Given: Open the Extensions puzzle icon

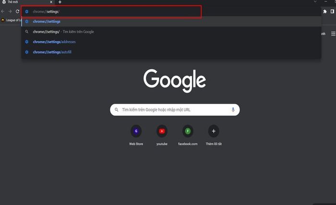Looking at the screenshot, I should [x=325, y=12].
